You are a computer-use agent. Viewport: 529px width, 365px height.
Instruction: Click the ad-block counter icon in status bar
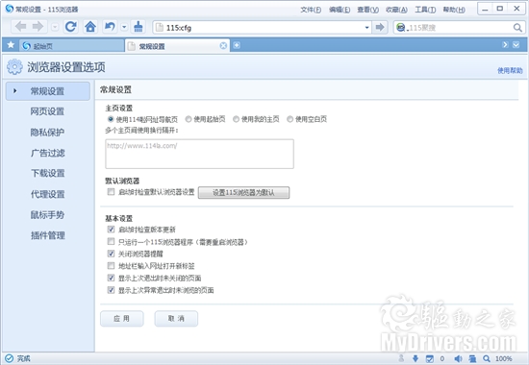(430, 358)
